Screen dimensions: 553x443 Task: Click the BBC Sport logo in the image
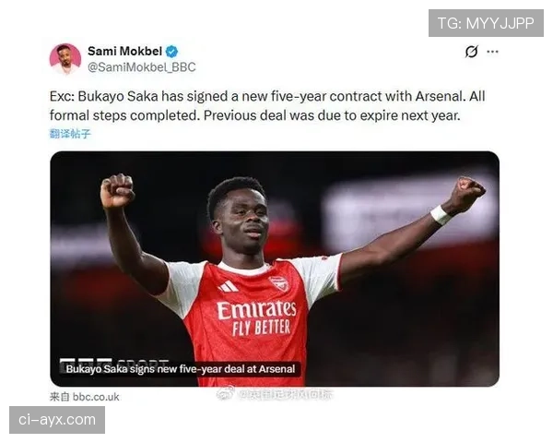point(114,363)
